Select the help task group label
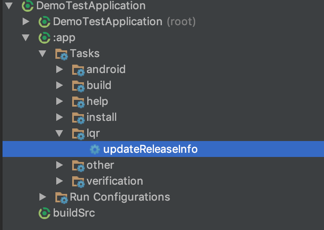 coord(97,102)
